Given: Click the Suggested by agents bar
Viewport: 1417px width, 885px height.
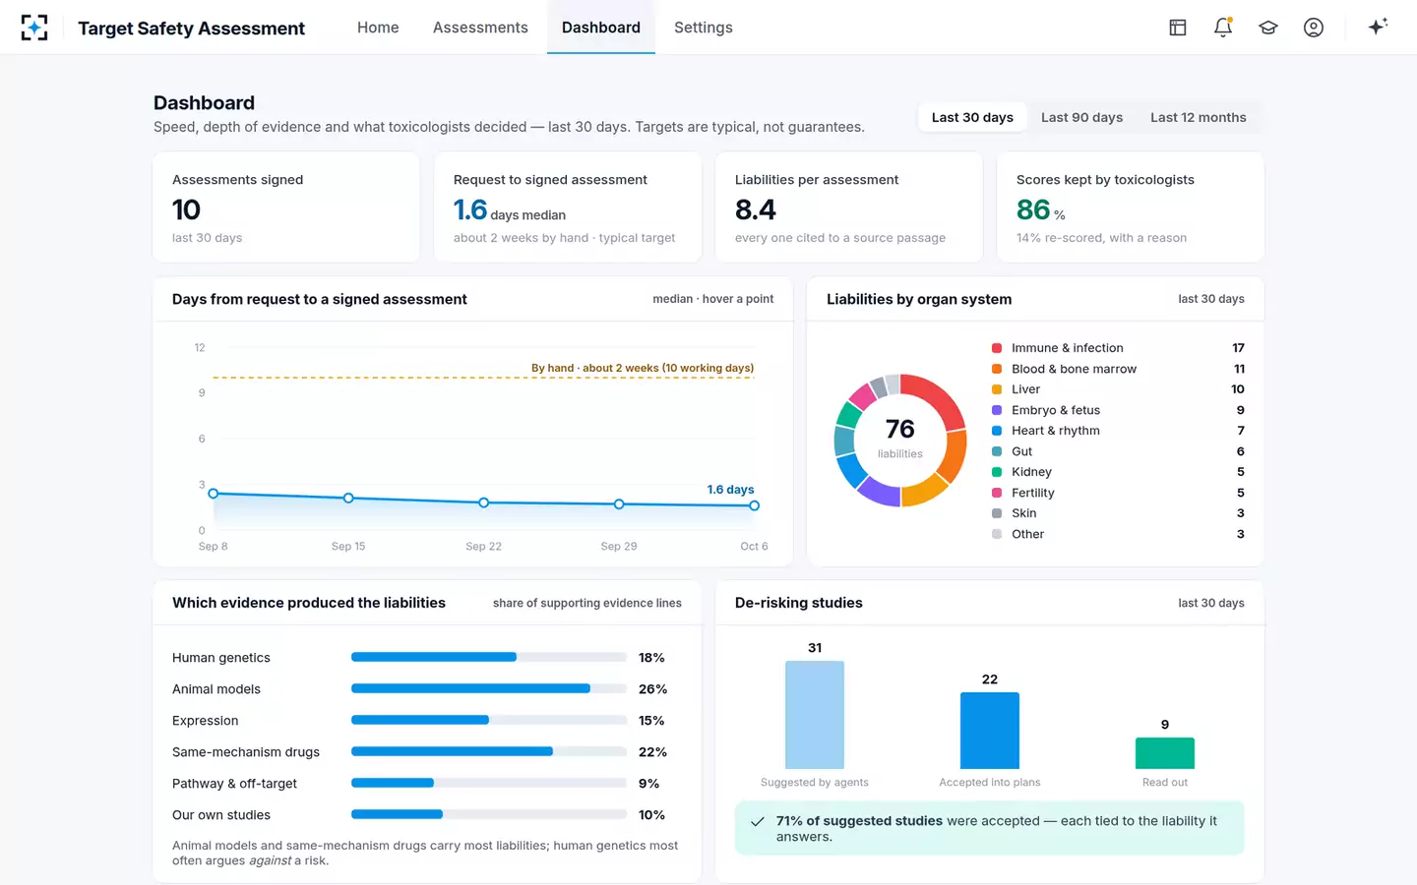Looking at the screenshot, I should point(815,715).
